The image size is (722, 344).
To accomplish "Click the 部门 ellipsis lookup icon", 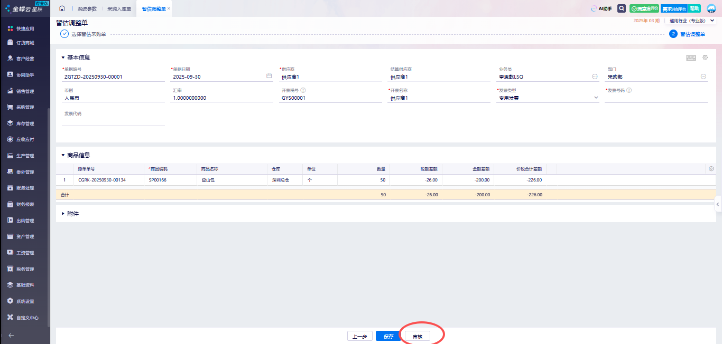I will coord(704,77).
